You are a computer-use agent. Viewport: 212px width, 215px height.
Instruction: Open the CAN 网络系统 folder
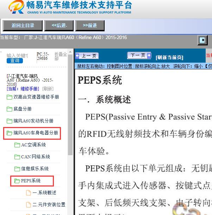click(36, 157)
